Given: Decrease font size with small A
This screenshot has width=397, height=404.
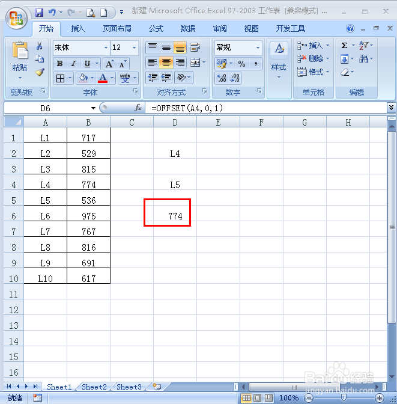Looking at the screenshot, I should pyautogui.click(x=123, y=64).
